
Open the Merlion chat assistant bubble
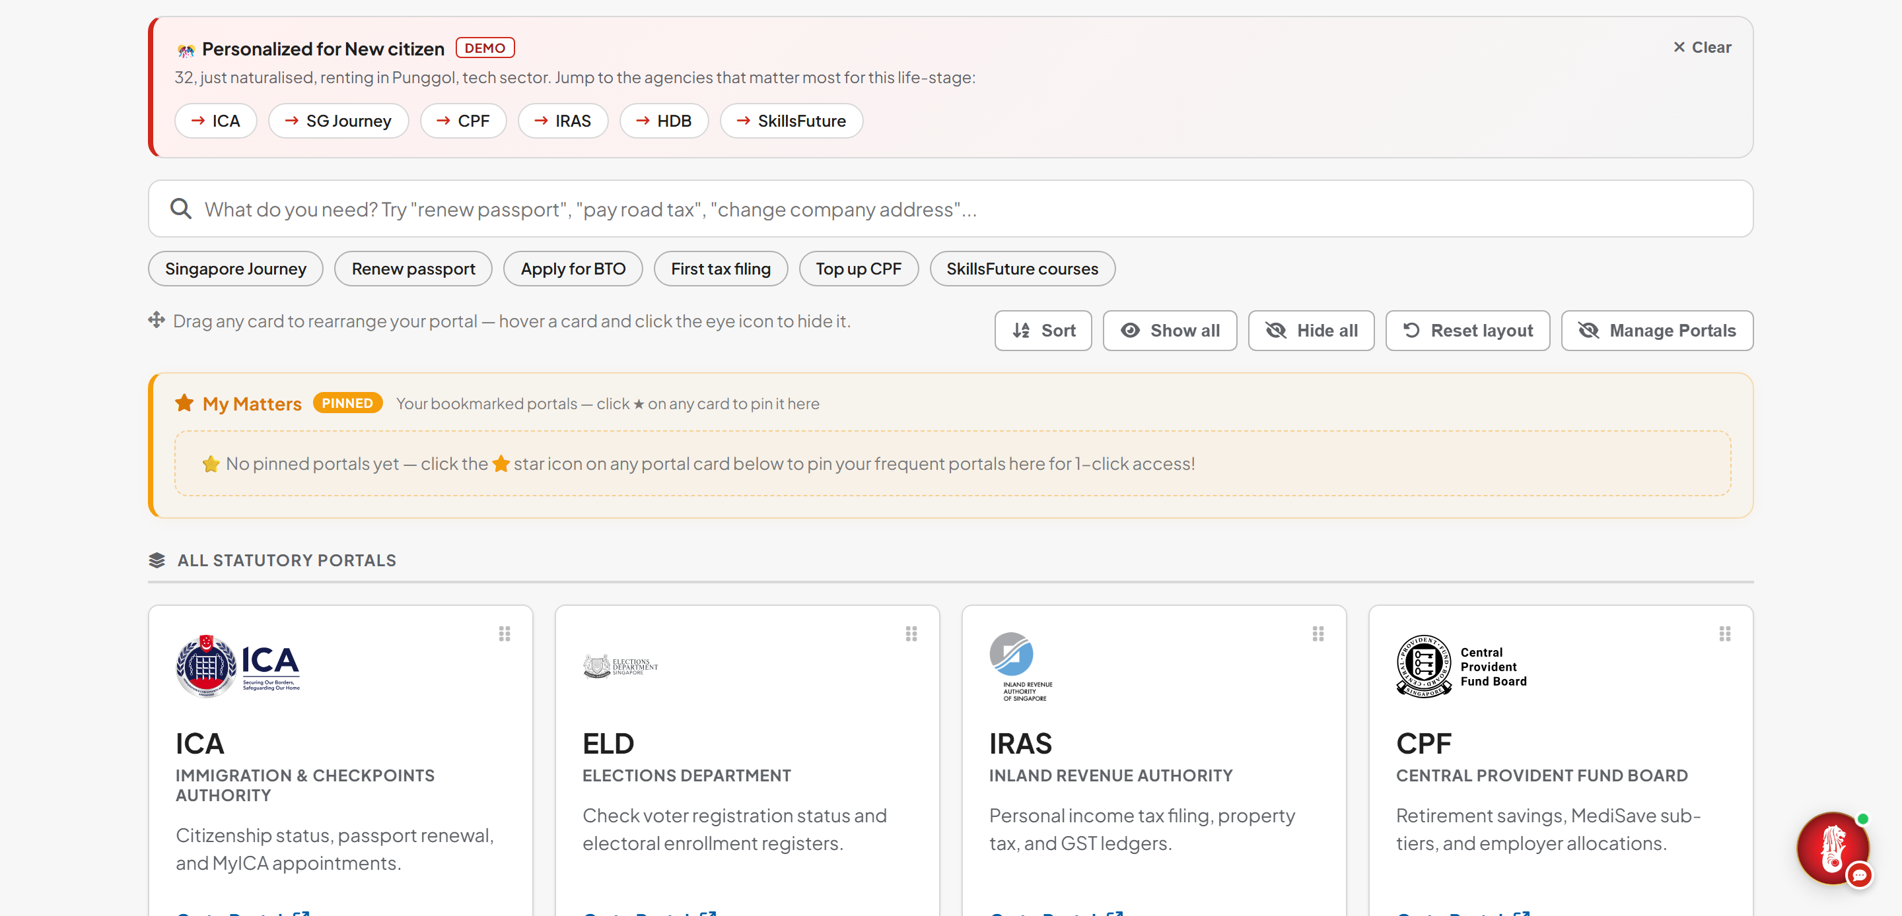[1833, 848]
